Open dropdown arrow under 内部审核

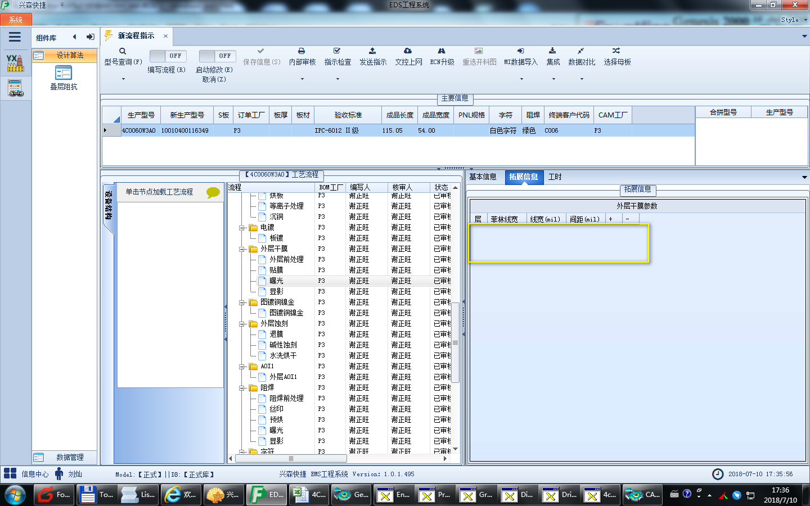click(x=302, y=79)
